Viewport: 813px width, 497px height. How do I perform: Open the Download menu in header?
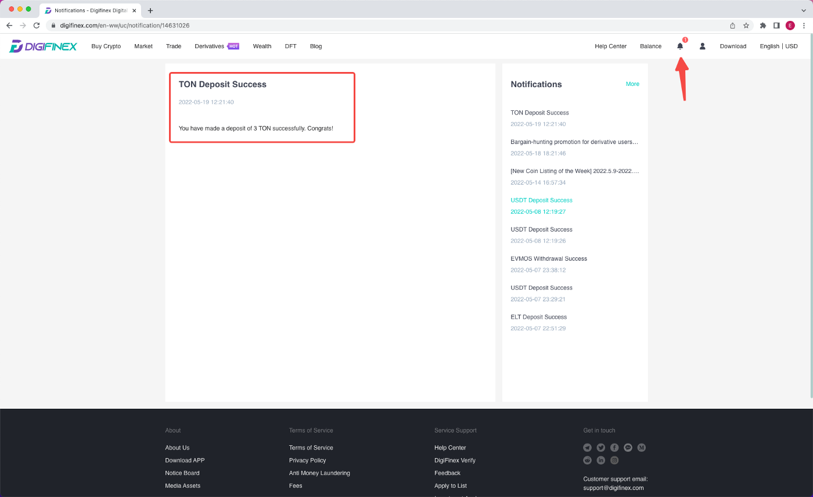[733, 46]
